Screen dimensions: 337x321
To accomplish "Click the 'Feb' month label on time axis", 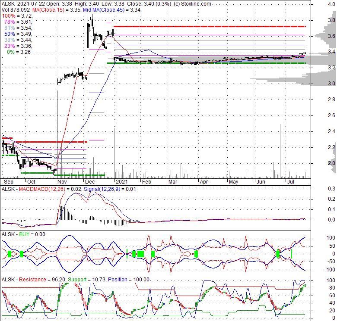I will pyautogui.click(x=146, y=182).
